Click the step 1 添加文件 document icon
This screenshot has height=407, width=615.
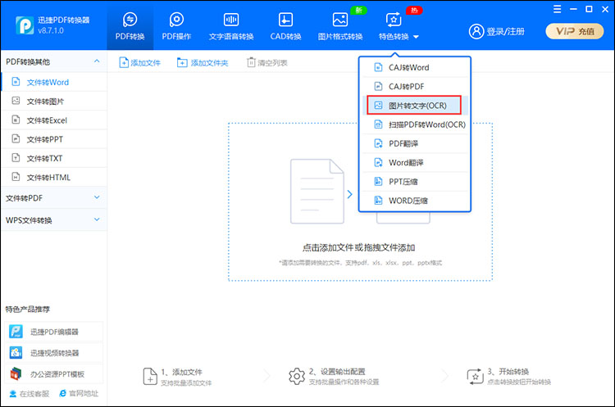tap(150, 377)
